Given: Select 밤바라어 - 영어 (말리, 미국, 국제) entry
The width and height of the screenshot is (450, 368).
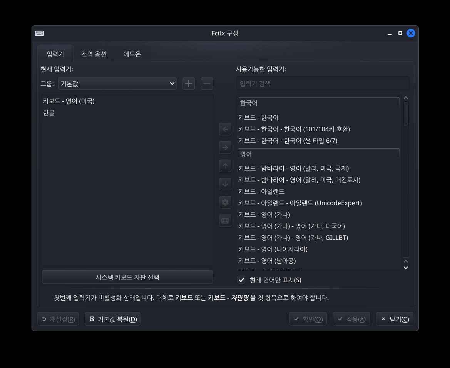Looking at the screenshot, I should pos(319,168).
